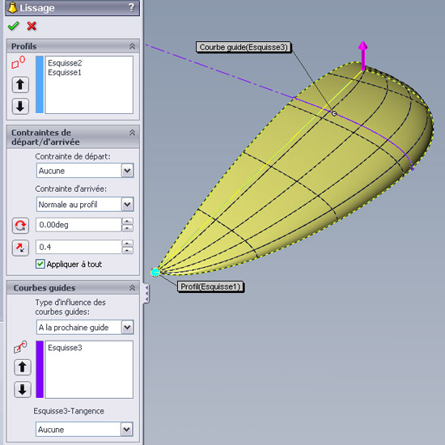Viewport: 445px width, 445px height.
Task: Click the reverse direction icon beside 0.00deg
Action: (20, 226)
